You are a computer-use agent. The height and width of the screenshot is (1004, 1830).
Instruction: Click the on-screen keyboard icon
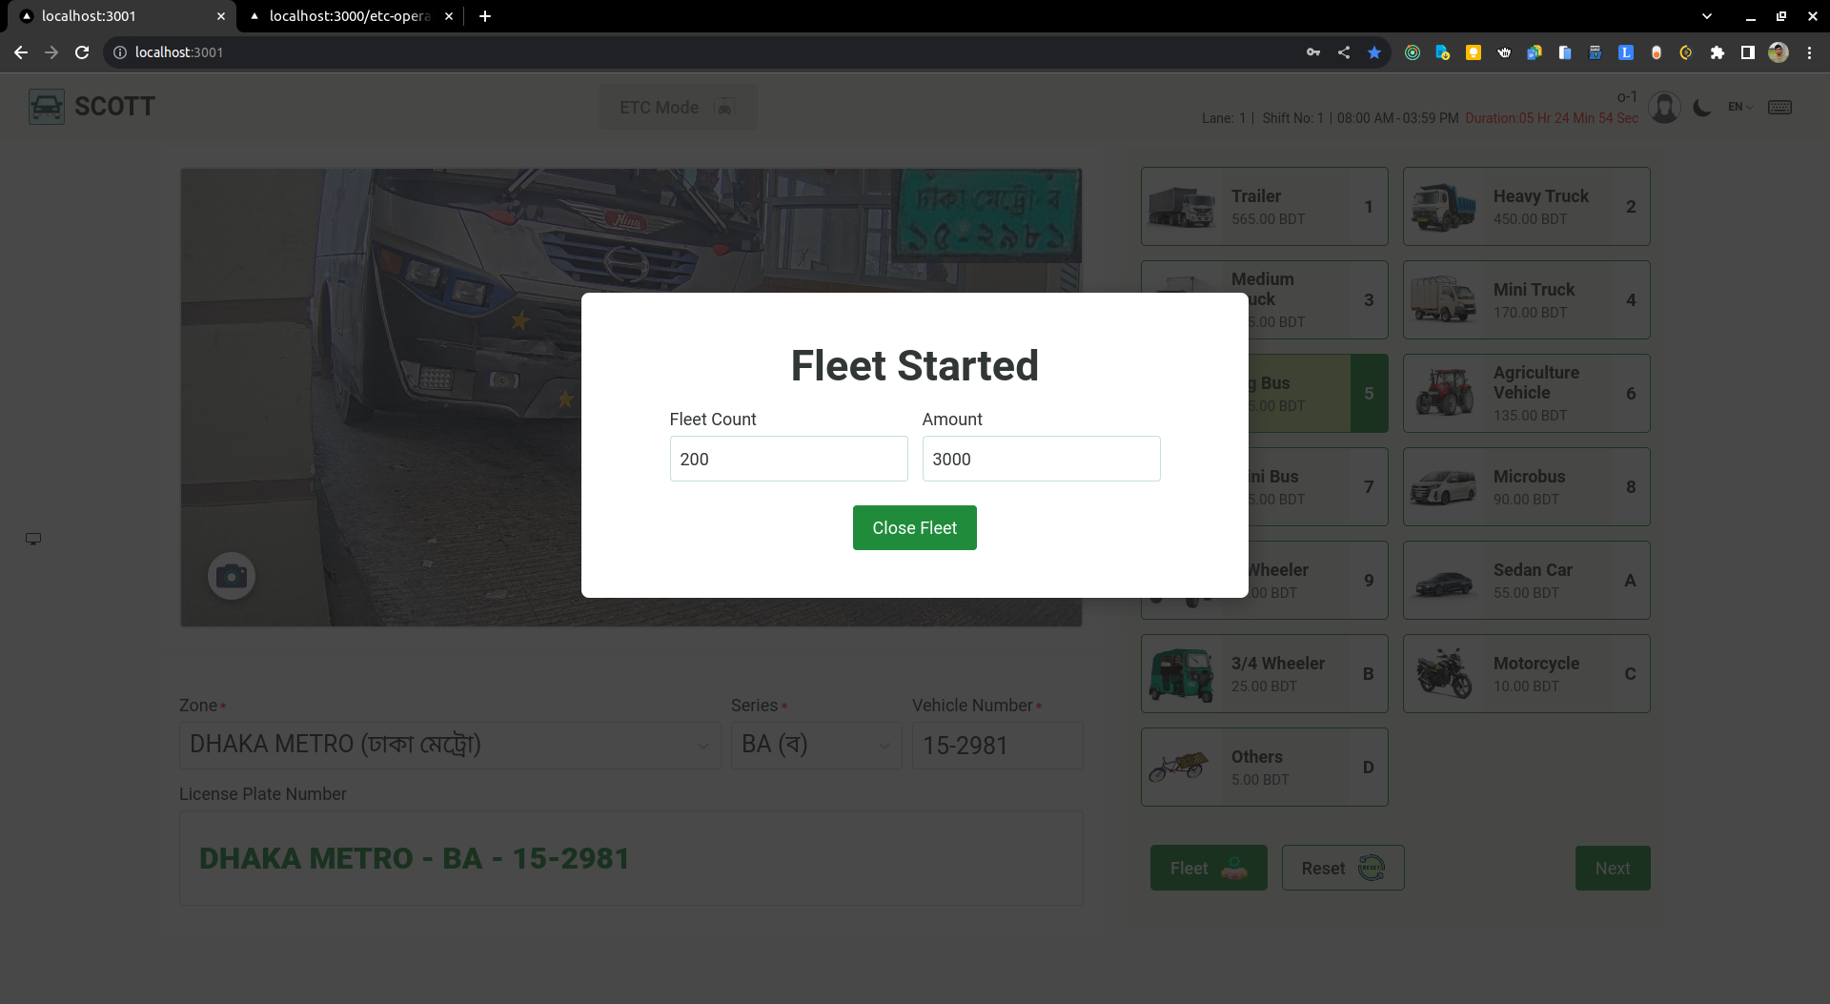coord(1779,107)
